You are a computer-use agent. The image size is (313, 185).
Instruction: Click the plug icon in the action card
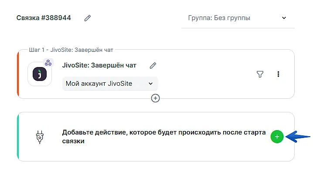(39, 137)
